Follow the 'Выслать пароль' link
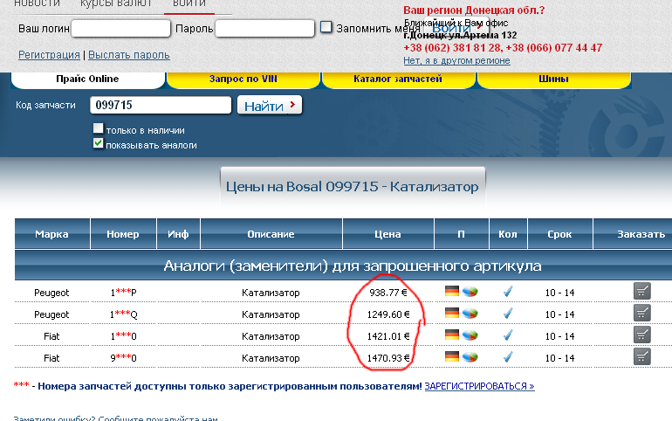This screenshot has height=421, width=672. pos(129,55)
